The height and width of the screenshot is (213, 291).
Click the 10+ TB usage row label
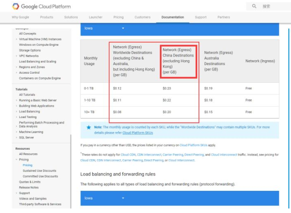[89, 112]
